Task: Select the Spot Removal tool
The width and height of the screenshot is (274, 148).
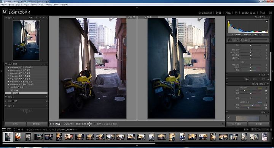Action: pyautogui.click(x=236, y=40)
